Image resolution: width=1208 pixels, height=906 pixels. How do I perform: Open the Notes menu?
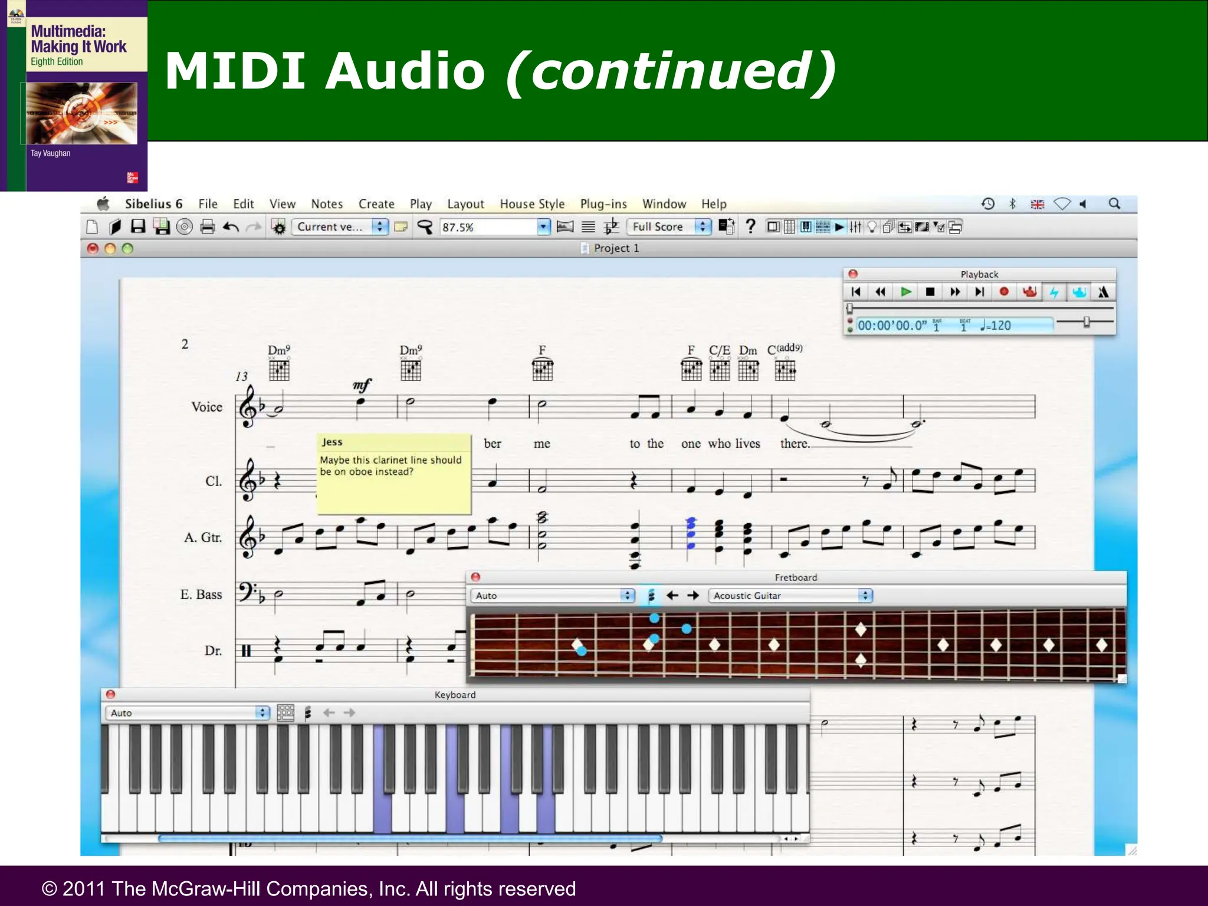pyautogui.click(x=327, y=204)
